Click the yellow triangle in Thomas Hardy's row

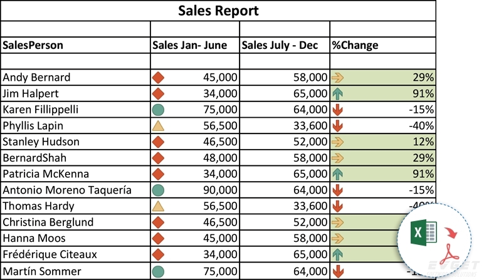pos(159,206)
